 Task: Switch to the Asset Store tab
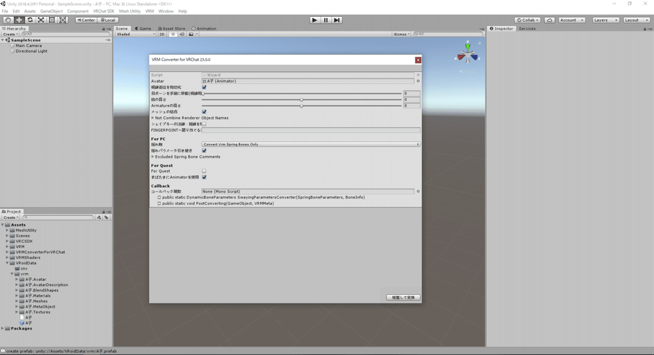[171, 28]
